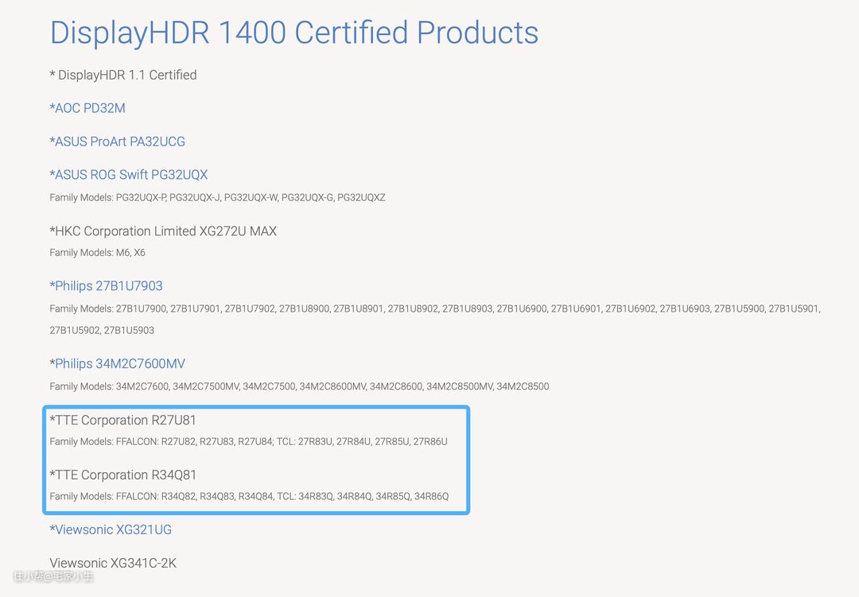
Task: Click the TTE Corporation R34Q81 entry
Action: 122,475
